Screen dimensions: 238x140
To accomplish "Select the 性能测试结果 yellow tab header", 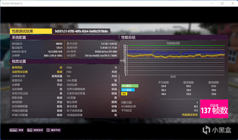I will (31, 31).
